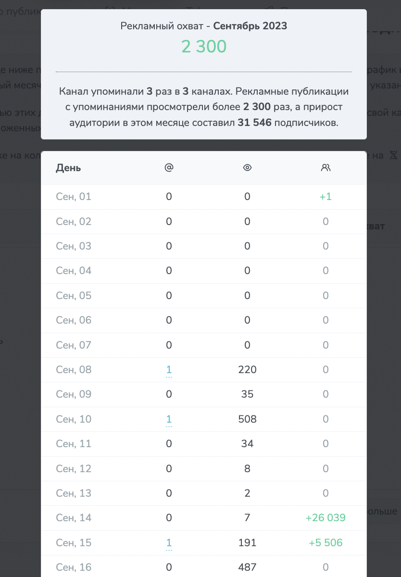Open the mention link for Сен, 10
Image resolution: width=401 pixels, height=577 pixels.
[x=169, y=419]
